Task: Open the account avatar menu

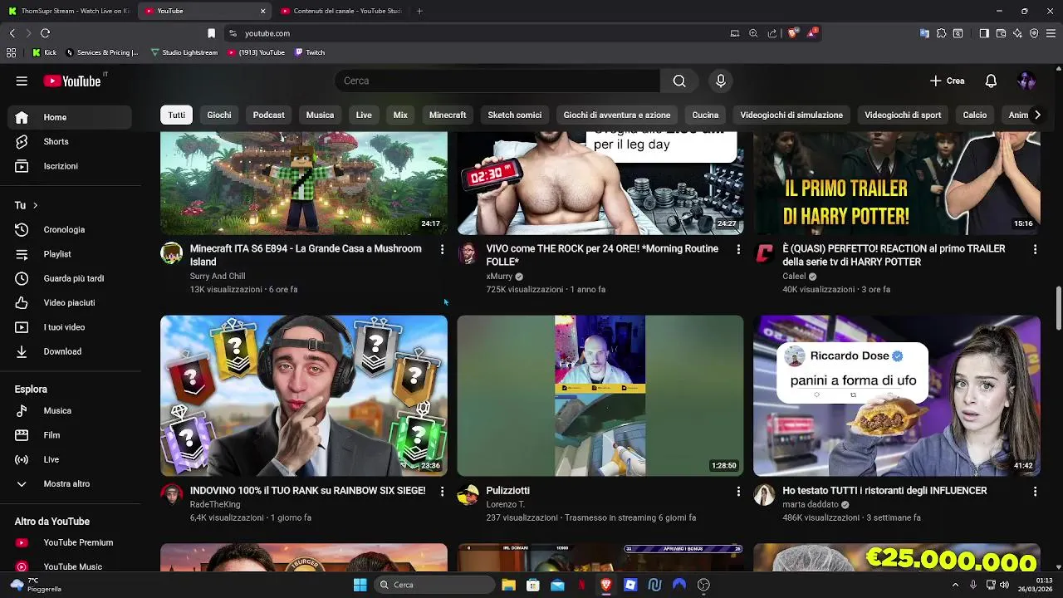Action: (1026, 81)
